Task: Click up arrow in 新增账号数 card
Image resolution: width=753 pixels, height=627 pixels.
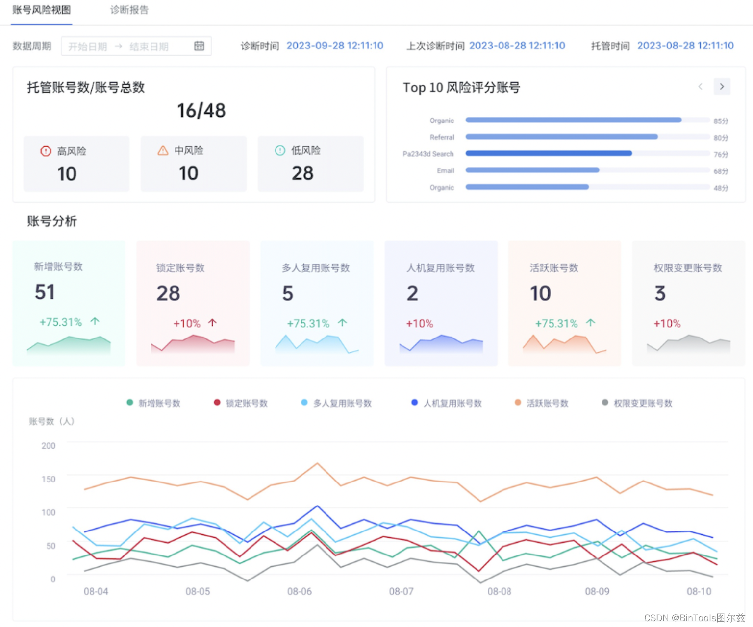Action: 95,322
